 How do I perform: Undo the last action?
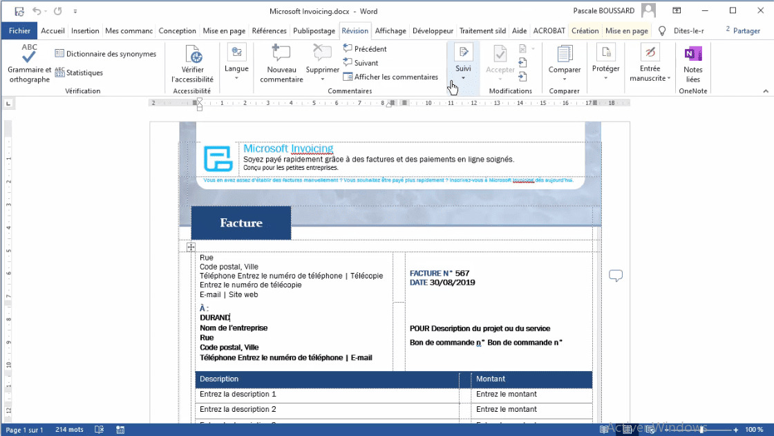(37, 11)
